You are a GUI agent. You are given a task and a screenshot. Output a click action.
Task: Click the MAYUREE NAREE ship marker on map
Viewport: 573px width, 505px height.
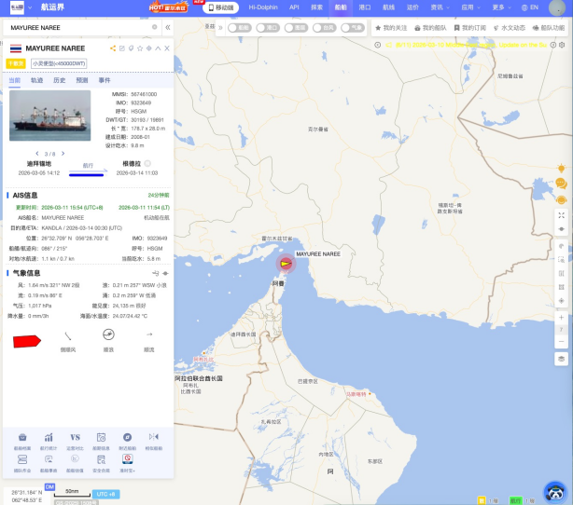tap(285, 263)
